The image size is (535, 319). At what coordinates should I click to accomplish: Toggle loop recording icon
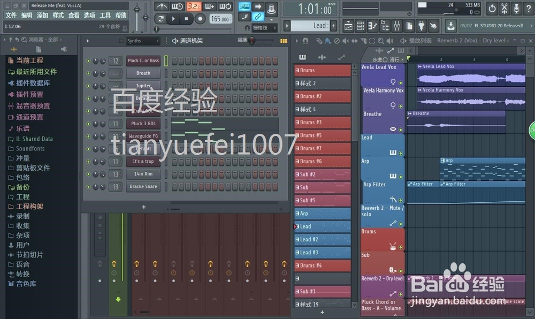tap(225, 6)
